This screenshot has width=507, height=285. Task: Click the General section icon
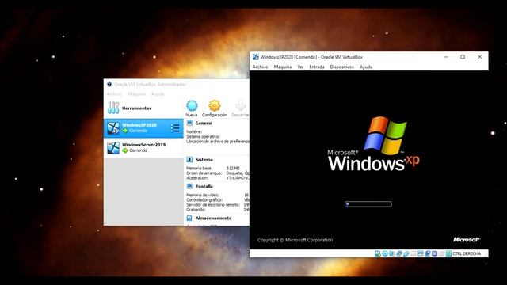tap(190, 123)
